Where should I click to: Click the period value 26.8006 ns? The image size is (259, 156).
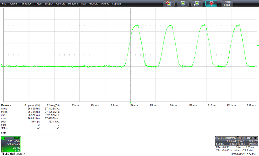pyautogui.click(x=34, y=109)
